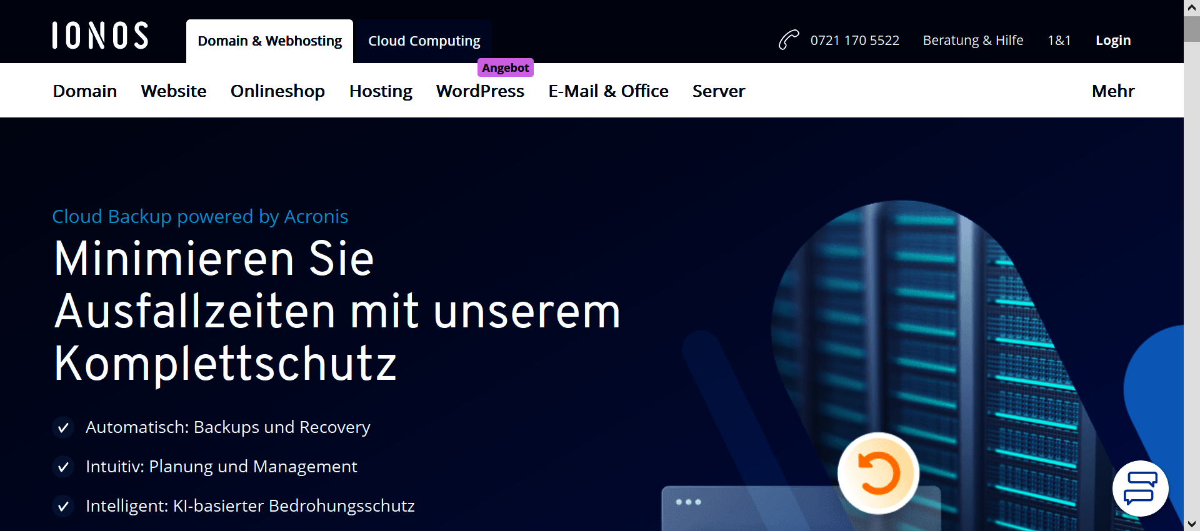Viewport: 1200px width, 531px height.
Task: Click the scrollbar down arrow
Action: click(1192, 524)
